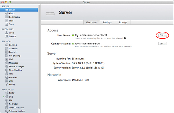This screenshot has height=113, width=174.
Task: Click the DHCP service icon
Action: click(x=7, y=93)
